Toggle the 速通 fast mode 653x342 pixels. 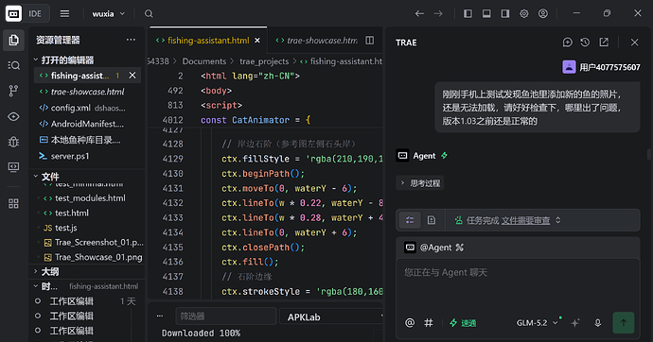click(463, 323)
